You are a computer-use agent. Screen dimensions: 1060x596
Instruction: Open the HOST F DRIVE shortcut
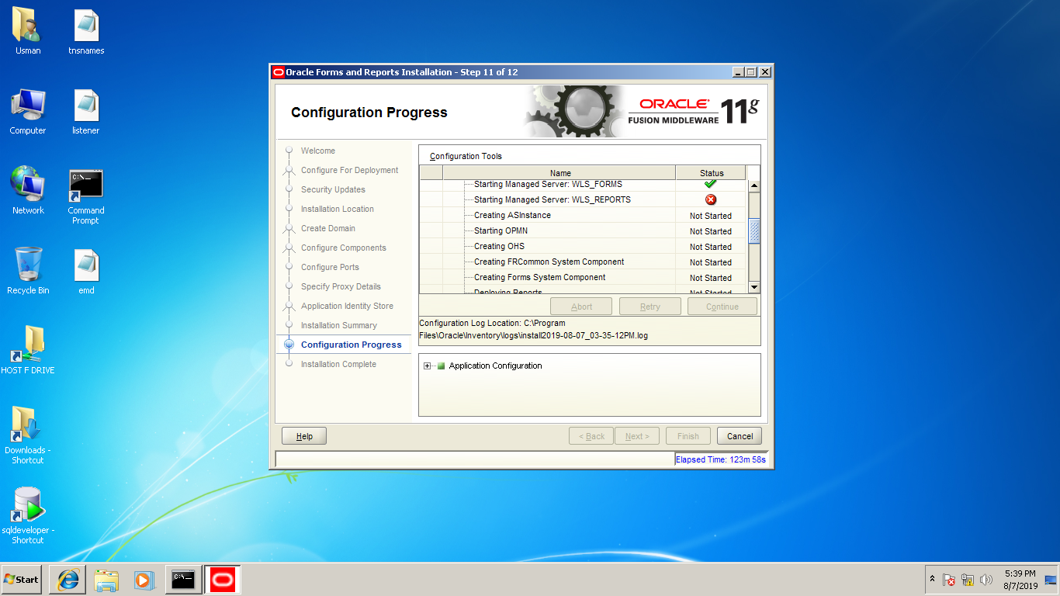[x=28, y=345]
